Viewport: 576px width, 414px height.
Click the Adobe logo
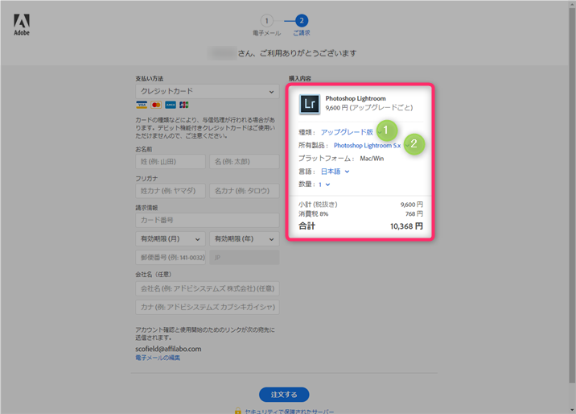(22, 25)
